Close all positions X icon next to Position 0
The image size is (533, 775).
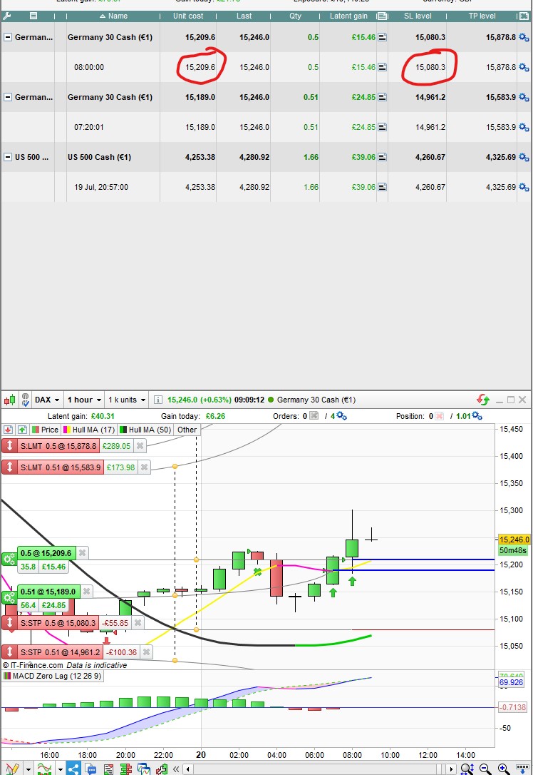[x=439, y=416]
